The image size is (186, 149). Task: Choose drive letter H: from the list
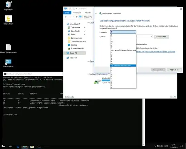(123, 74)
